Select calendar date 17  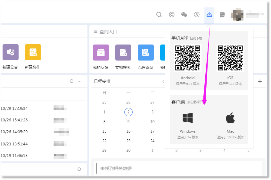click(152, 131)
